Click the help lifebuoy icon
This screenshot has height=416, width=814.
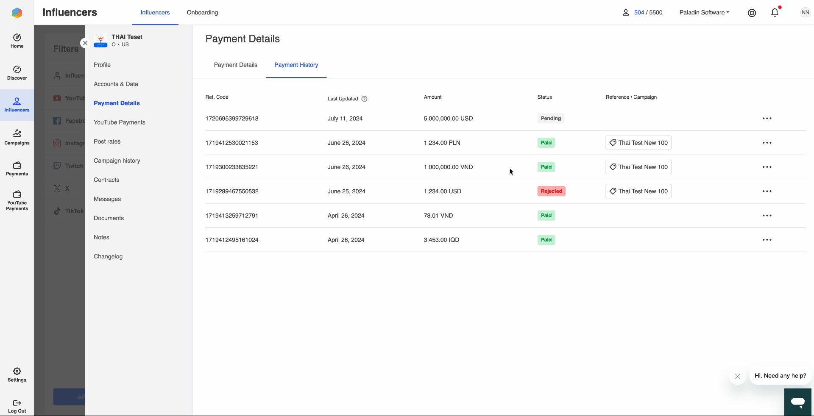click(752, 13)
